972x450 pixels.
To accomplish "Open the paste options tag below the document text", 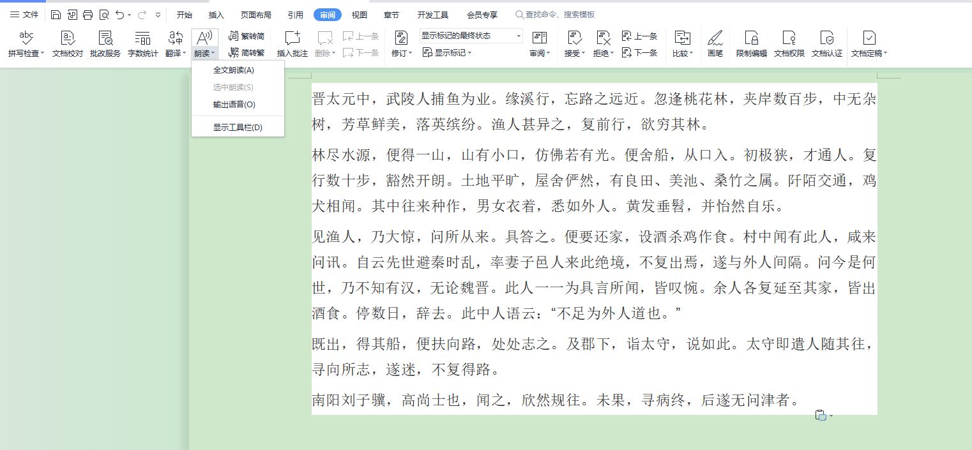I will 824,416.
